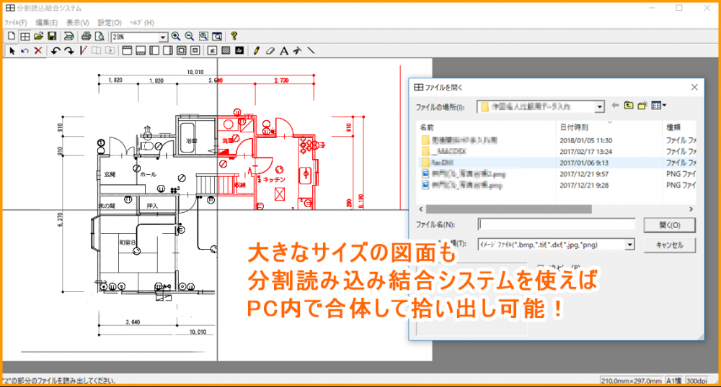Expand the zoom percentage dropdown
Viewport: 721px width, 387px height.
[163, 37]
